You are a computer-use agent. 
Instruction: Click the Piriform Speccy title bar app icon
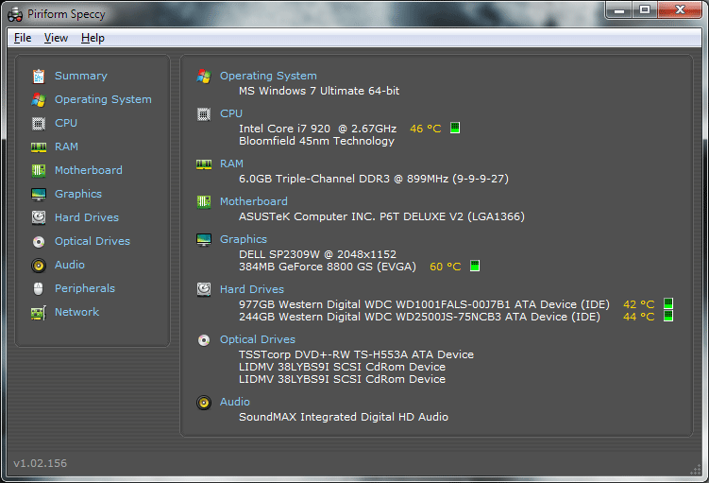pyautogui.click(x=15, y=14)
